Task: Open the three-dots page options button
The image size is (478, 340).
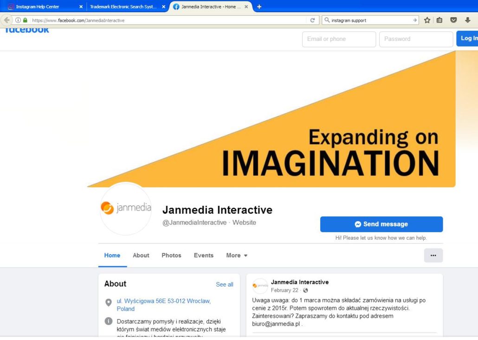Action: (x=433, y=255)
